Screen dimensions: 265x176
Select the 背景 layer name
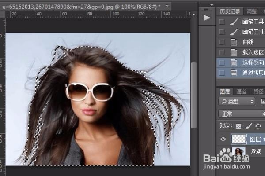coord(256,151)
